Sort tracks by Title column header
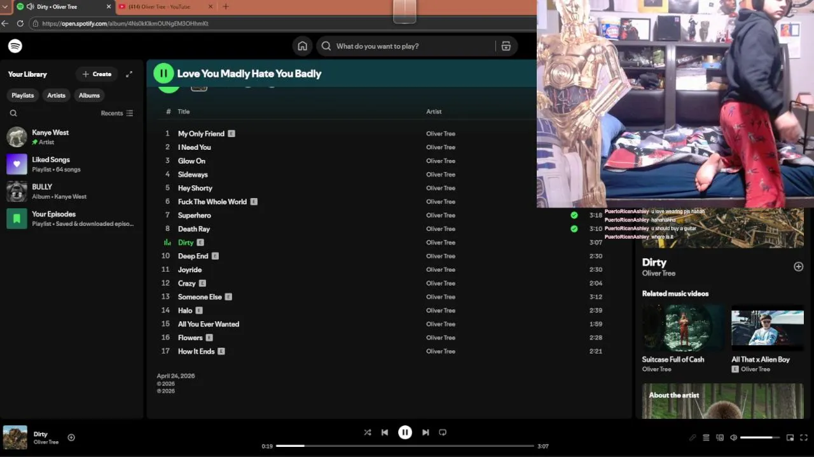Viewport: 814px width, 457px height. [x=184, y=112]
